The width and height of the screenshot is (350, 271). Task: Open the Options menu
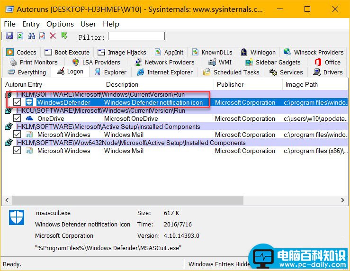60,24
